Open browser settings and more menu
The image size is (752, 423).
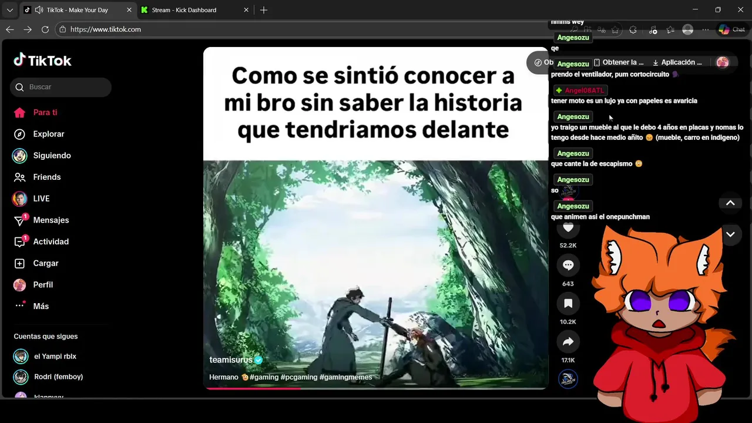[706, 30]
